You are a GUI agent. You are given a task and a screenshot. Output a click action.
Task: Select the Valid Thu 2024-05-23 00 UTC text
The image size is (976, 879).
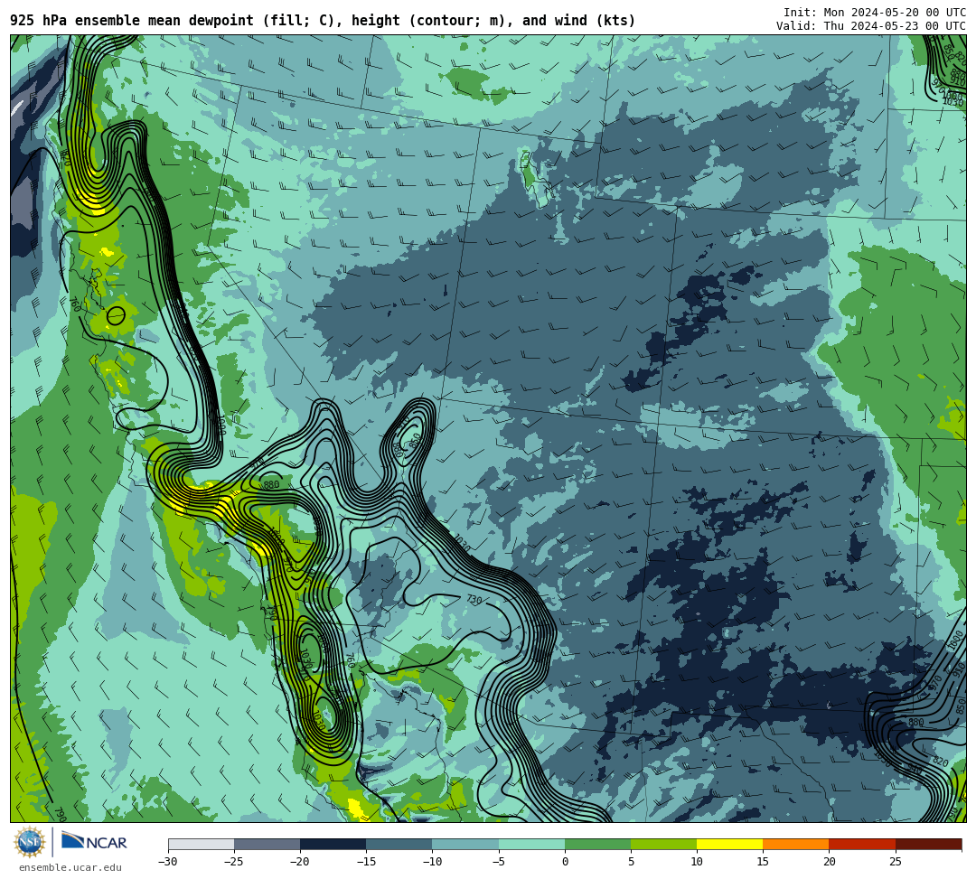click(x=871, y=26)
